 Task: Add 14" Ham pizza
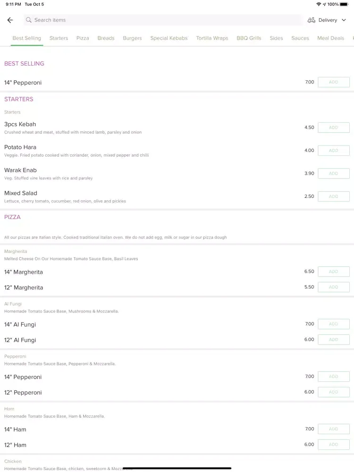[334, 429]
